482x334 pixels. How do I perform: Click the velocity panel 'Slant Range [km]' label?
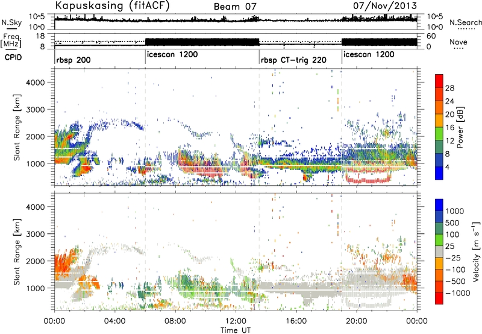pyautogui.click(x=17, y=251)
